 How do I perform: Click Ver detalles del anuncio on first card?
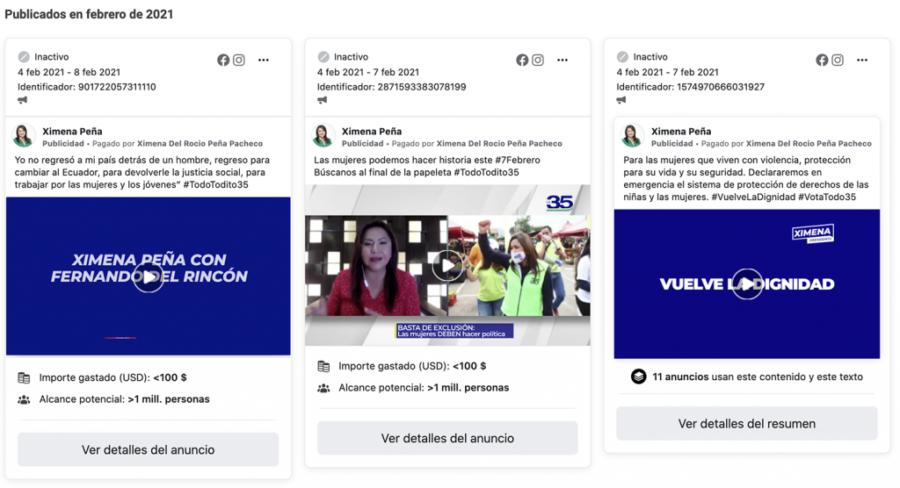149,449
